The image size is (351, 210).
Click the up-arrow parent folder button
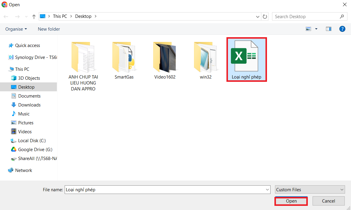pos(34,17)
